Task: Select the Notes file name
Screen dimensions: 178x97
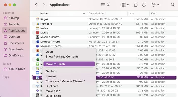Action: 44,28
